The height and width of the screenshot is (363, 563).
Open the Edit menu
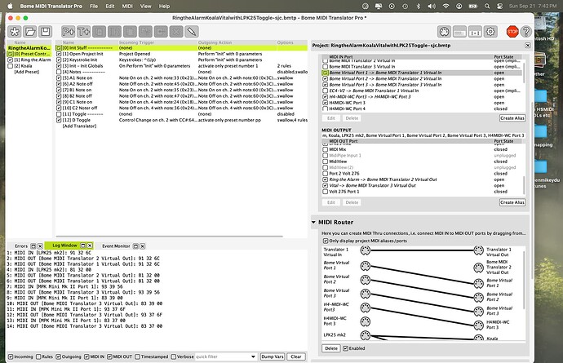(110, 6)
